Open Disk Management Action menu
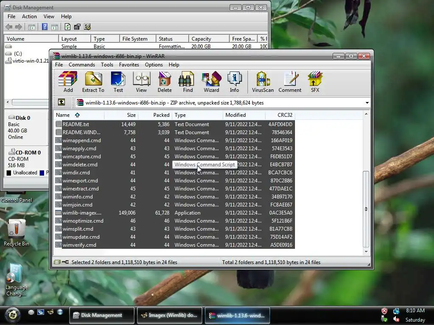 29,17
